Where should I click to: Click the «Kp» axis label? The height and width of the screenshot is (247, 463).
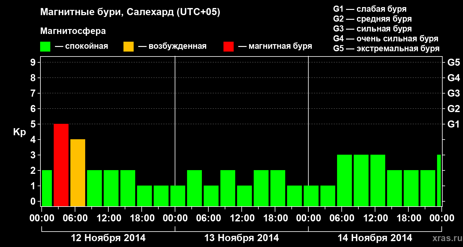pyautogui.click(x=19, y=132)
